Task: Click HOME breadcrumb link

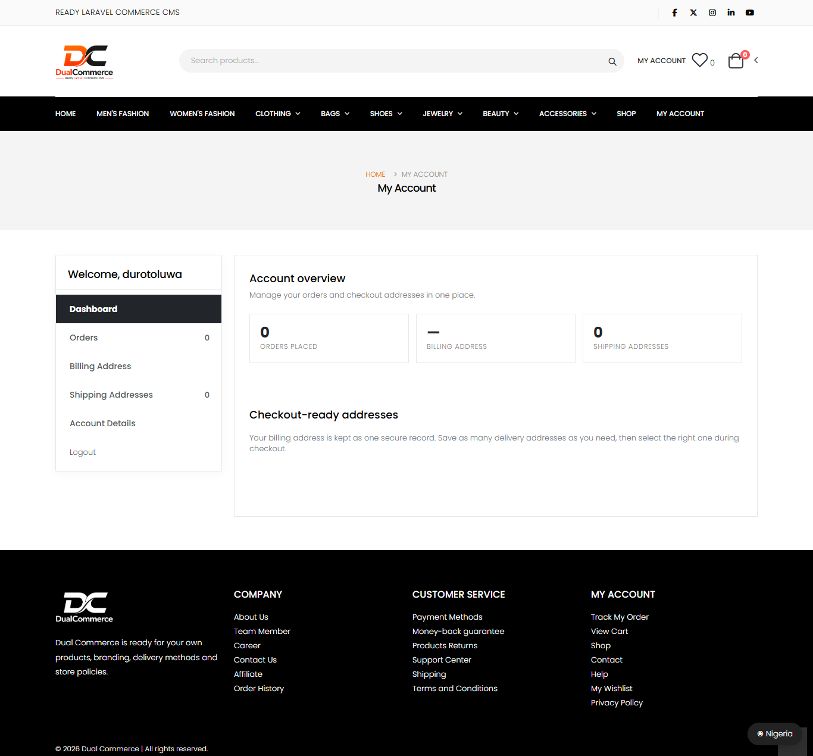Action: click(375, 174)
